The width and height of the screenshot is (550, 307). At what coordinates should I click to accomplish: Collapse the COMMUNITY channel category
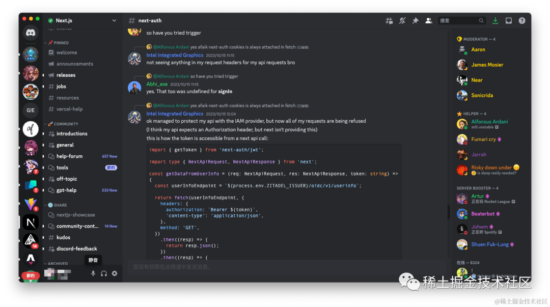[x=66, y=124]
